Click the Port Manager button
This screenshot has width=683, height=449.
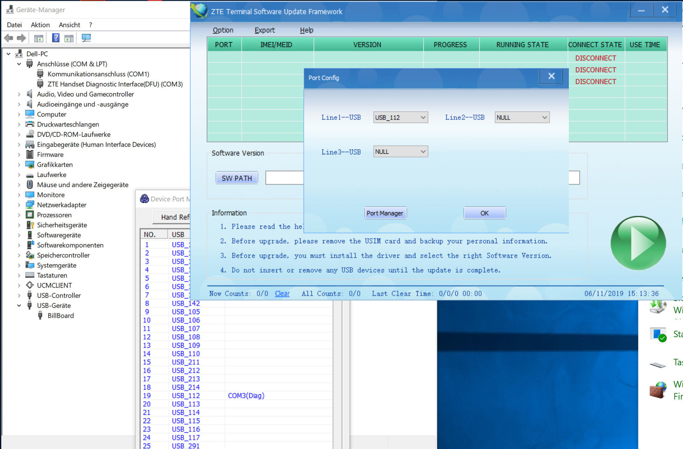point(385,213)
